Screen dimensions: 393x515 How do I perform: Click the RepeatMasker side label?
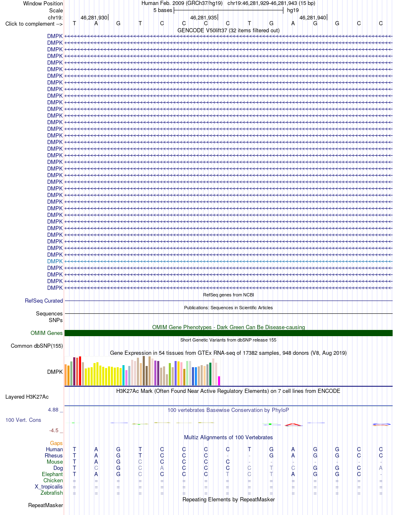click(46, 505)
